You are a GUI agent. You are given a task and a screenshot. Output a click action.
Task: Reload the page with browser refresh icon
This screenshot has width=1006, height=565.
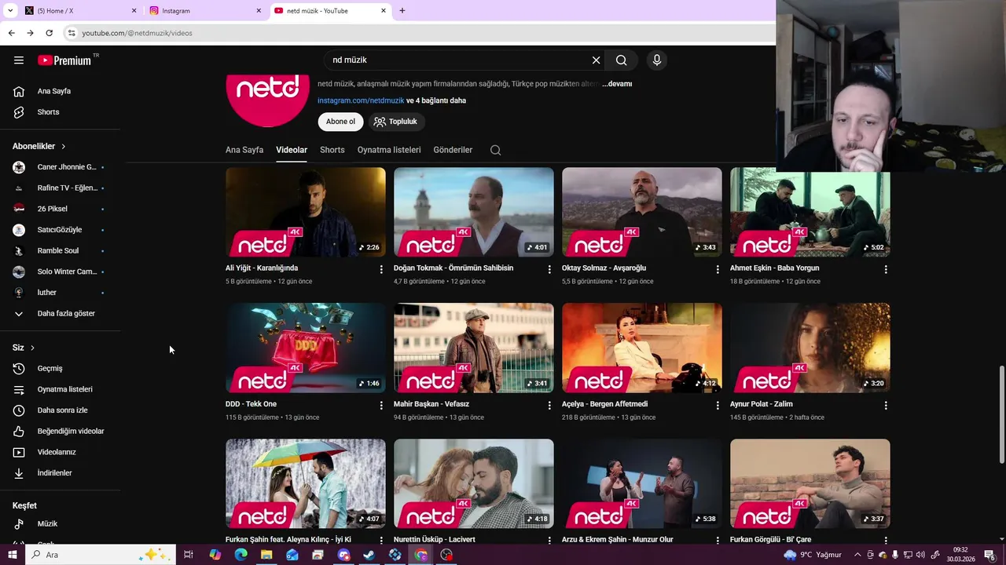49,33
